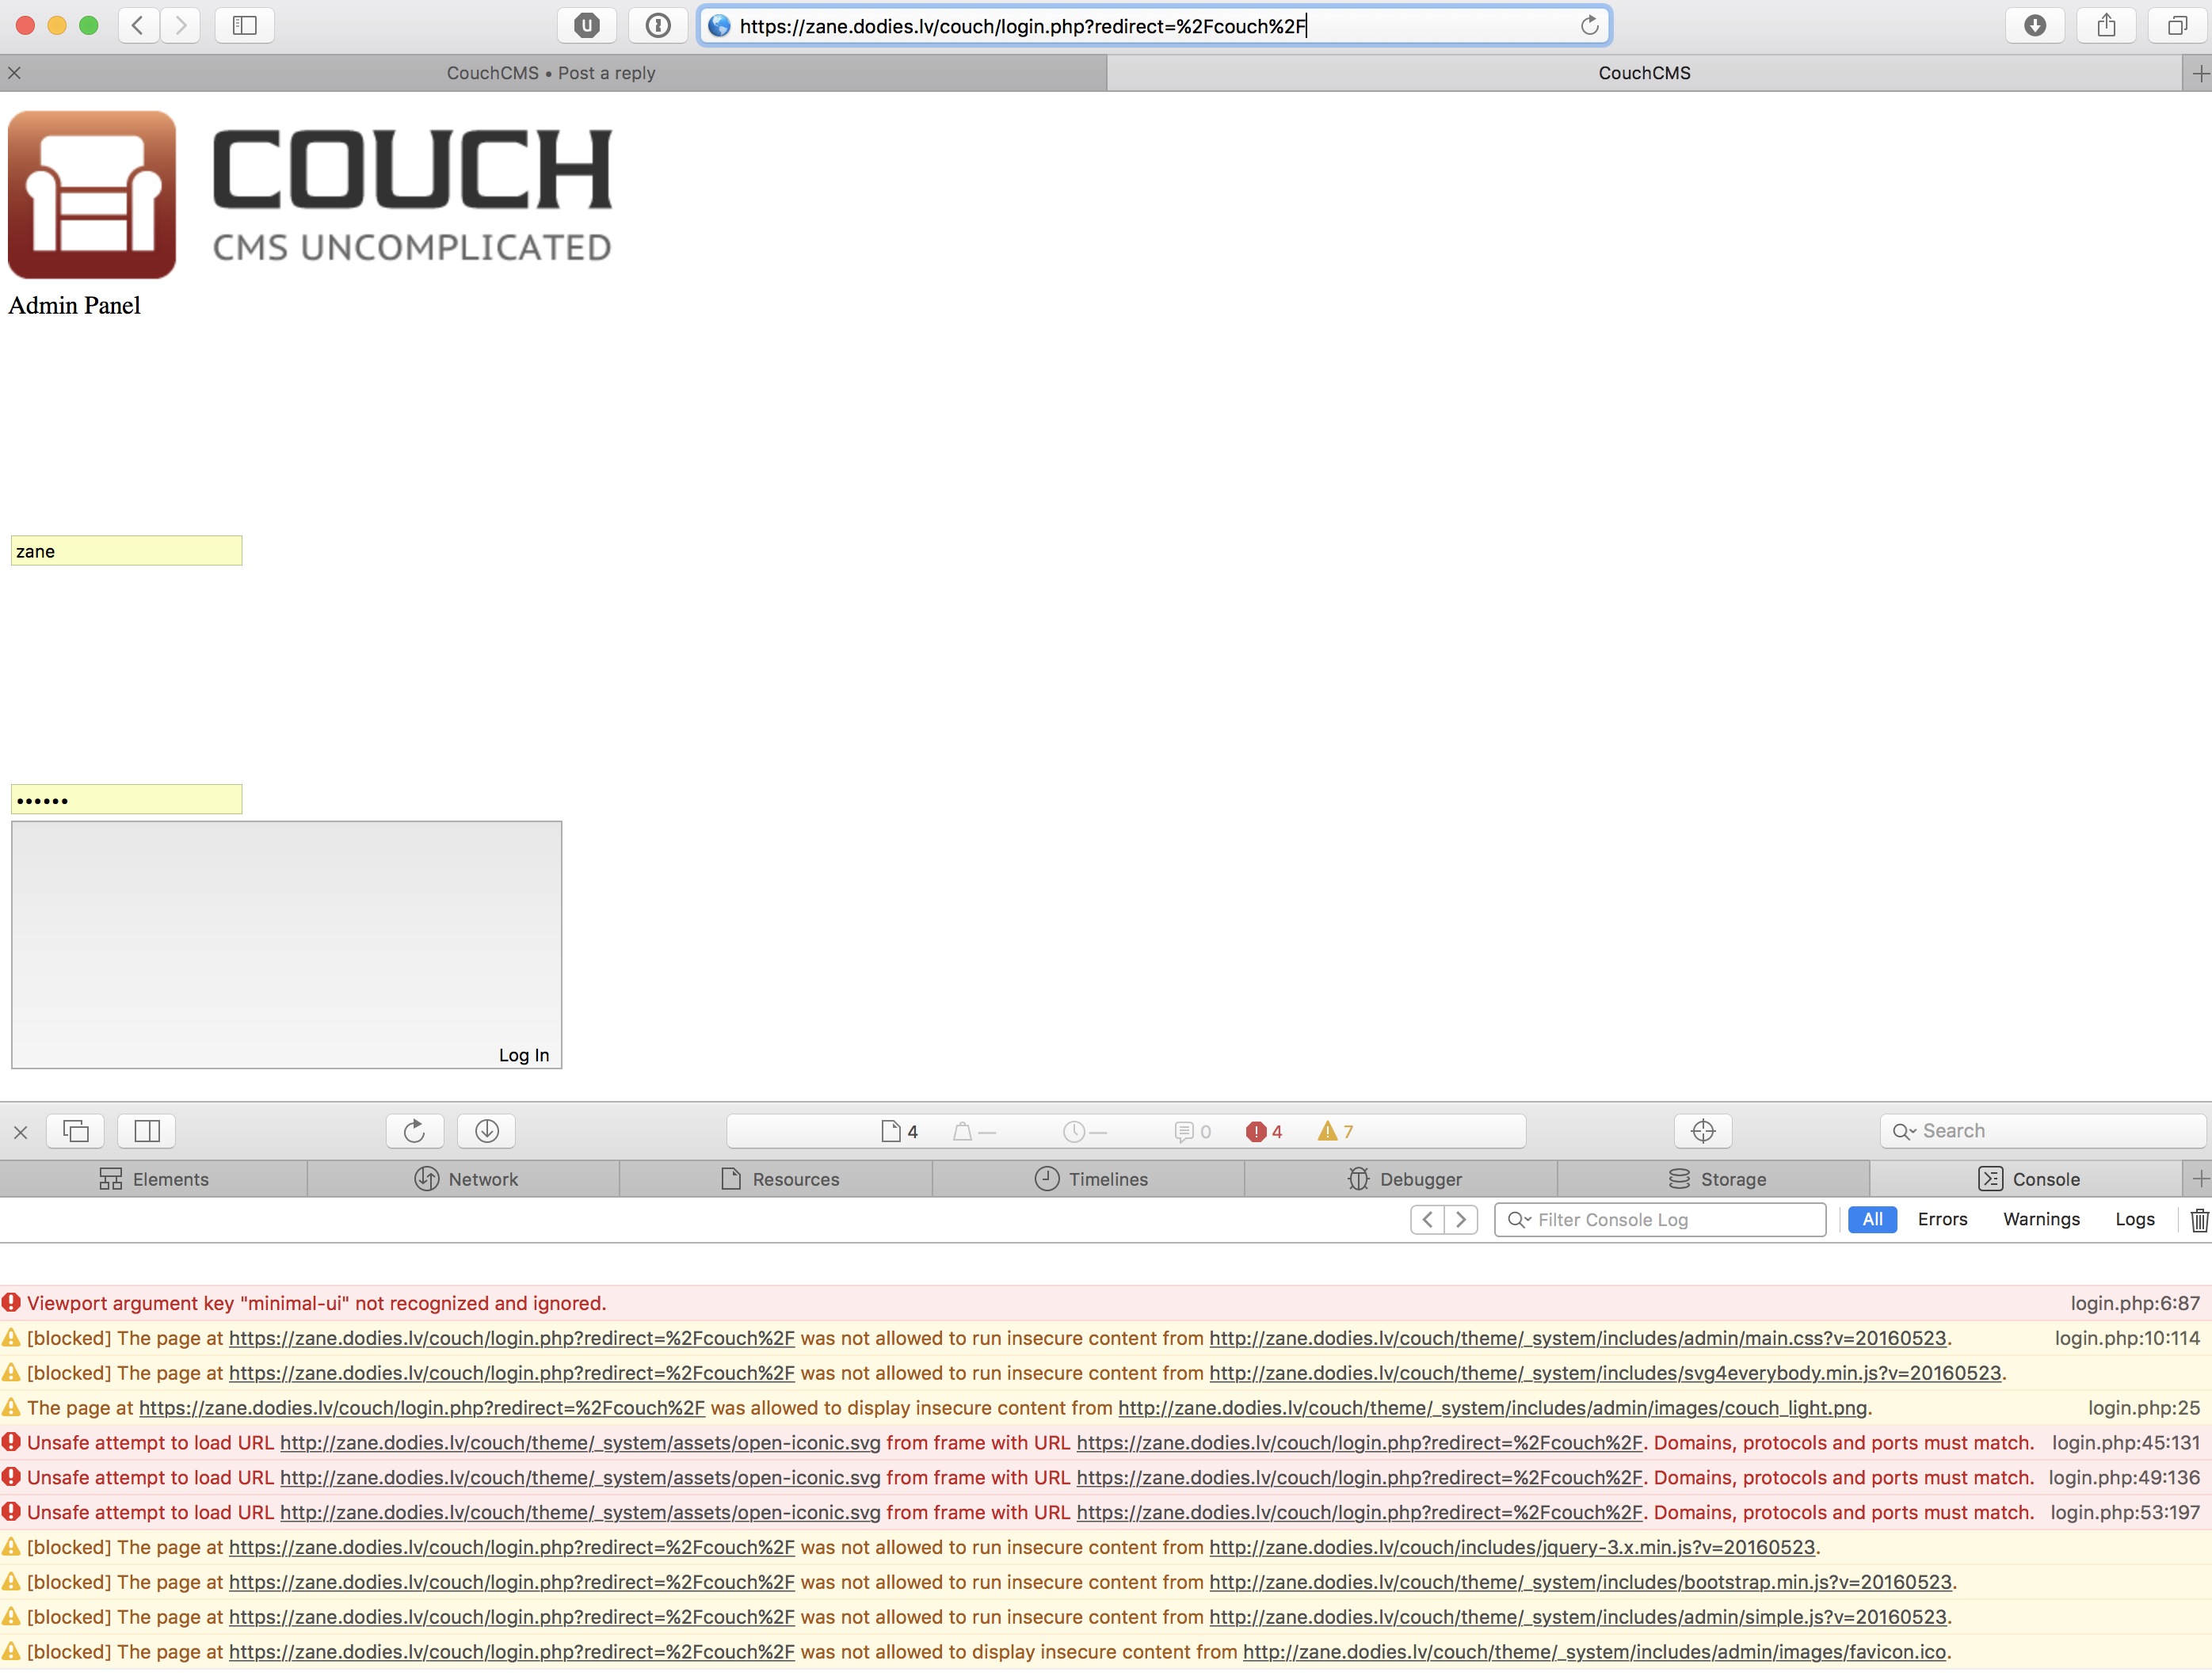Open svg4everybody.min.js blocked URL link
The image size is (2212, 1676).
click(1605, 1374)
